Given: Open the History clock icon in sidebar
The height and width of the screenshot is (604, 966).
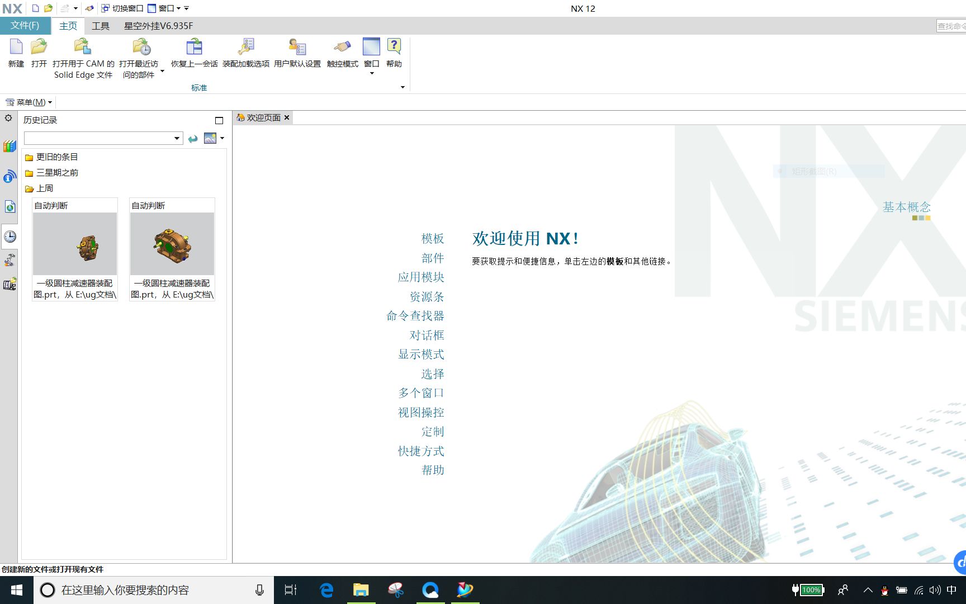Looking at the screenshot, I should [x=10, y=237].
